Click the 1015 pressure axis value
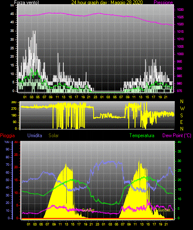 [x=180, y=31]
